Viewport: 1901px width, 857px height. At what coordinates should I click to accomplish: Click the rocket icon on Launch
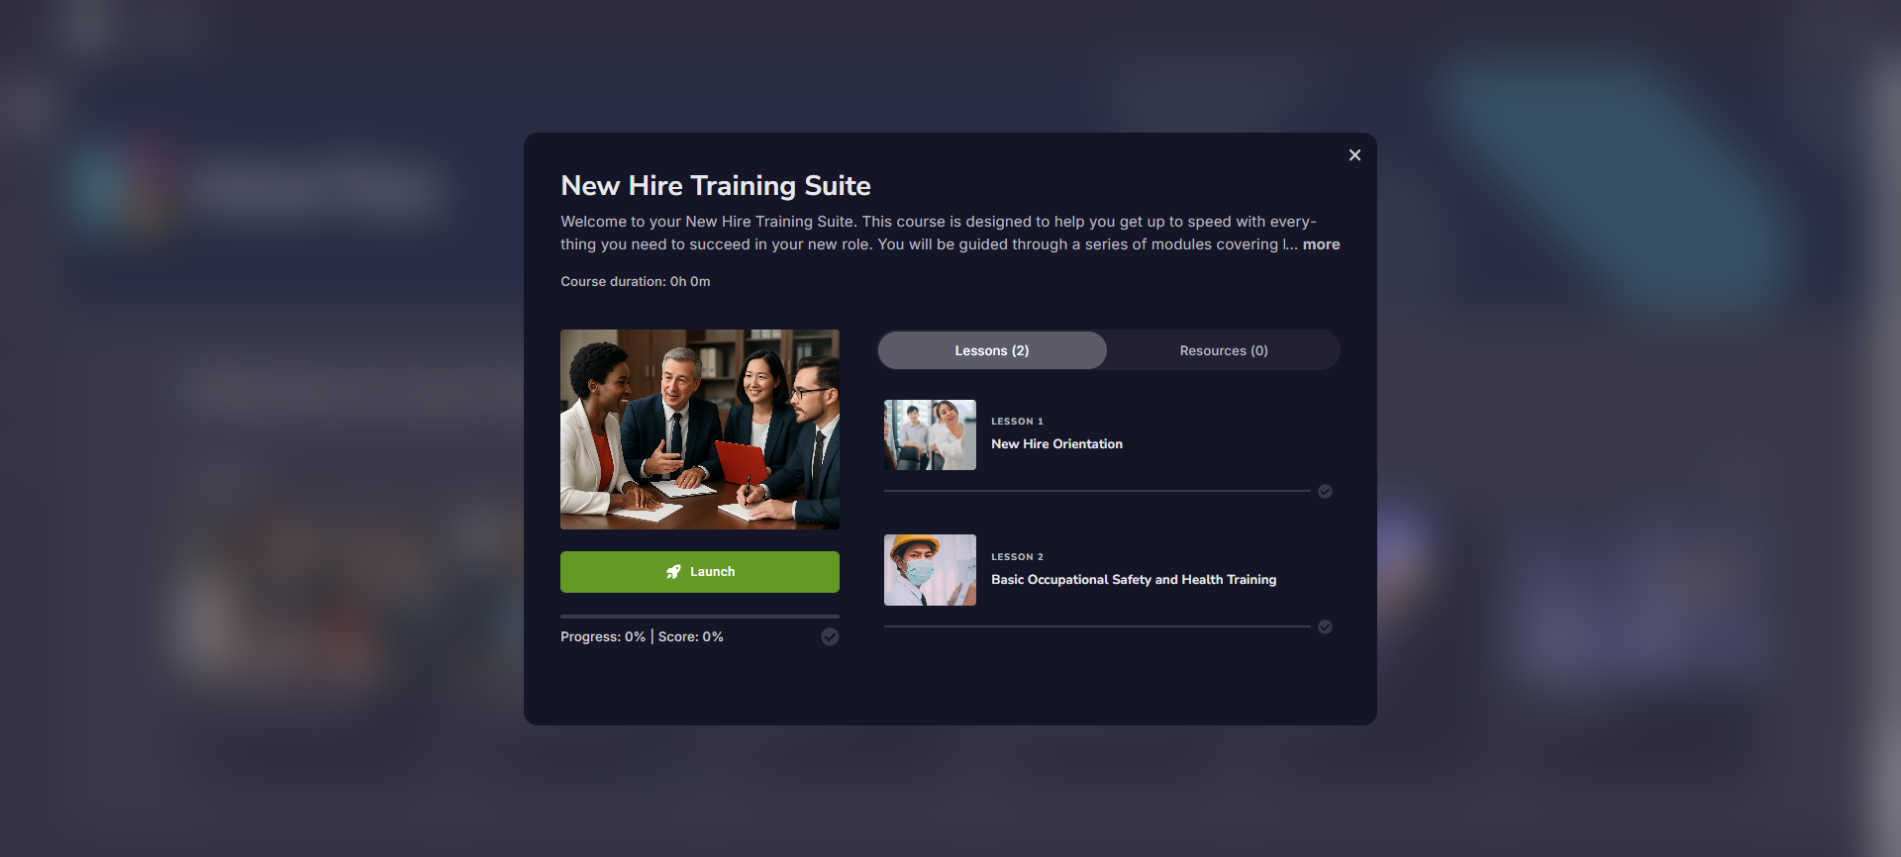click(x=673, y=572)
